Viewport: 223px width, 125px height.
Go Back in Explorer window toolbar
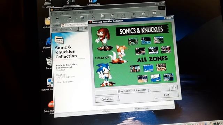tap(57, 19)
